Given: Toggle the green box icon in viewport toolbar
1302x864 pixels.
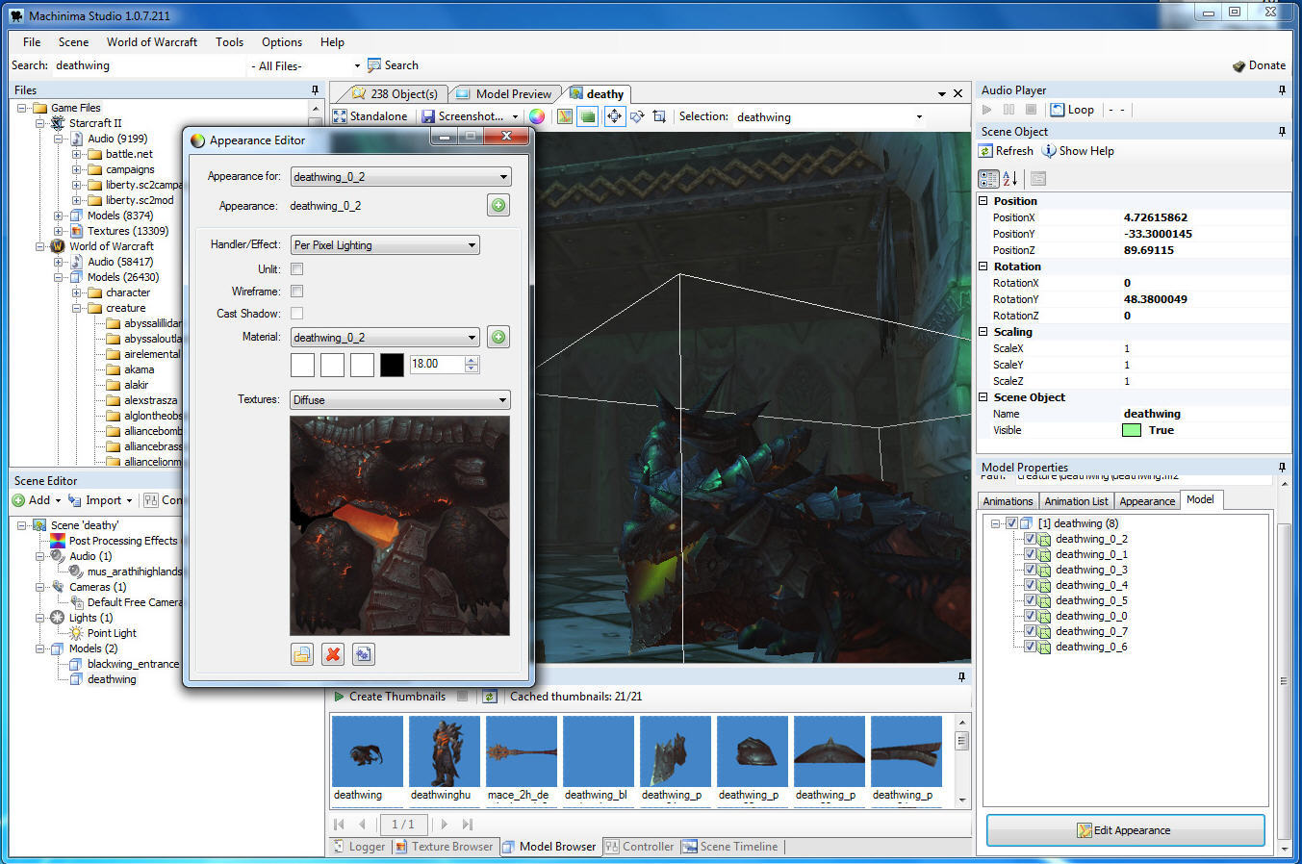Looking at the screenshot, I should (x=587, y=116).
